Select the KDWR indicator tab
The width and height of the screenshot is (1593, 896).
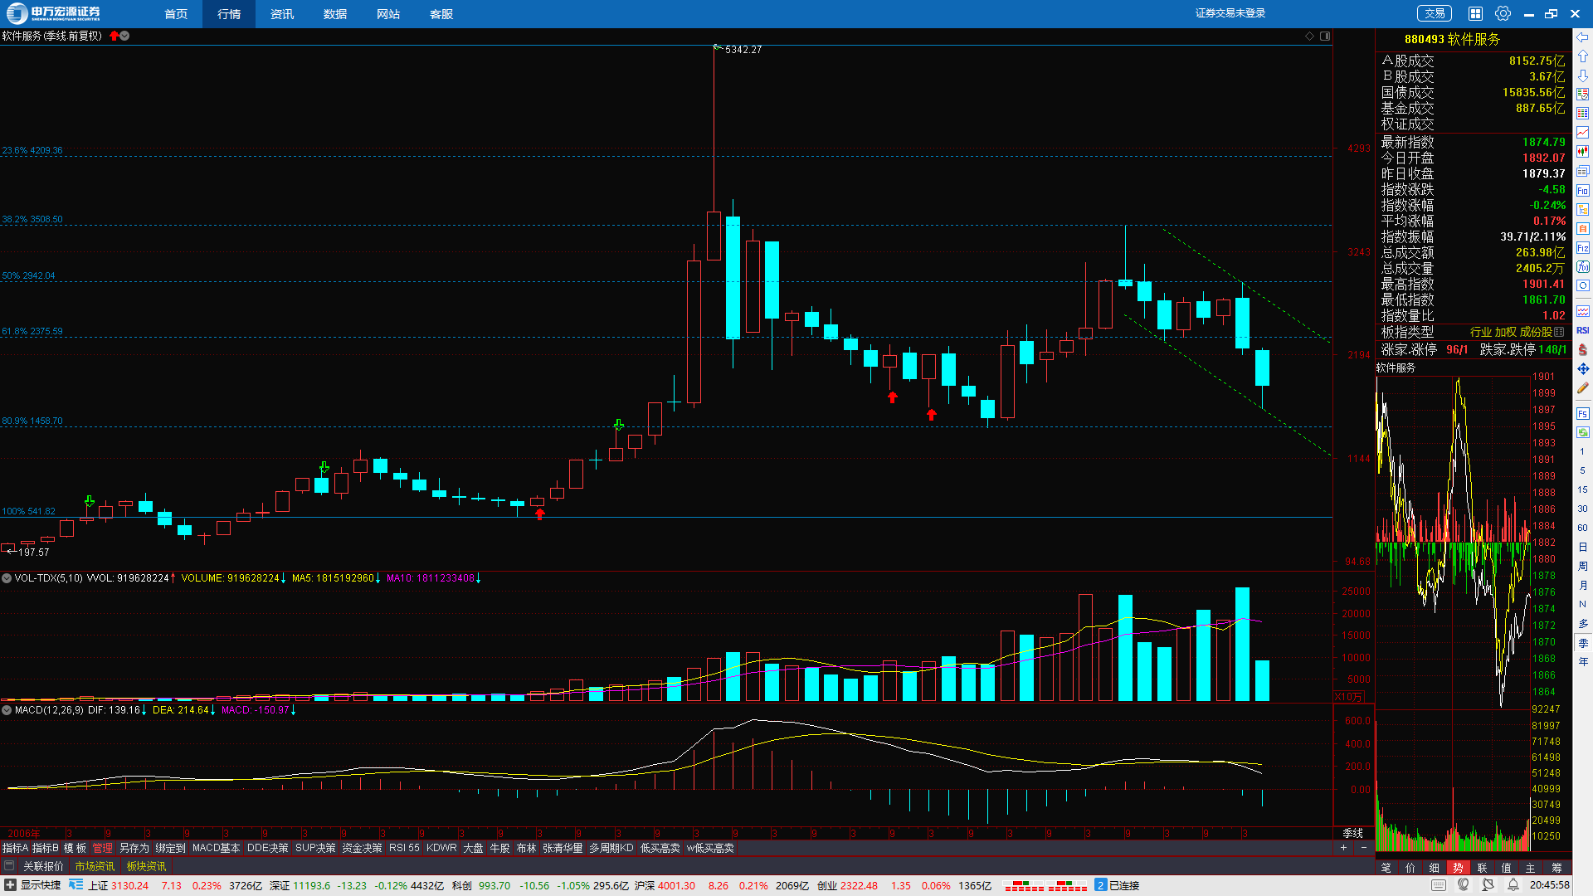coord(441,848)
